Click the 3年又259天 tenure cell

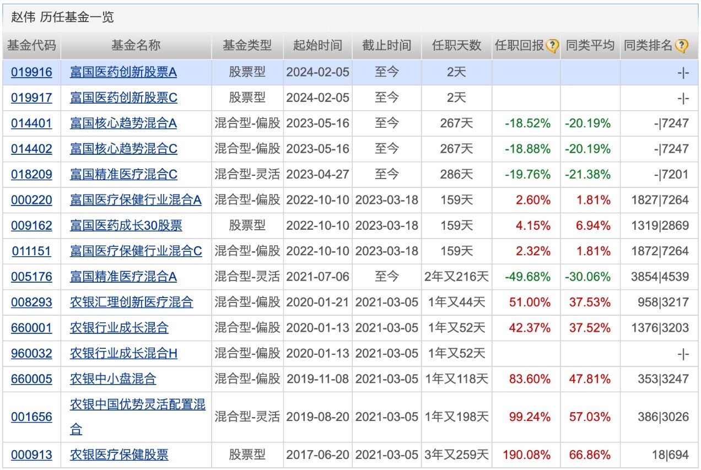(457, 455)
